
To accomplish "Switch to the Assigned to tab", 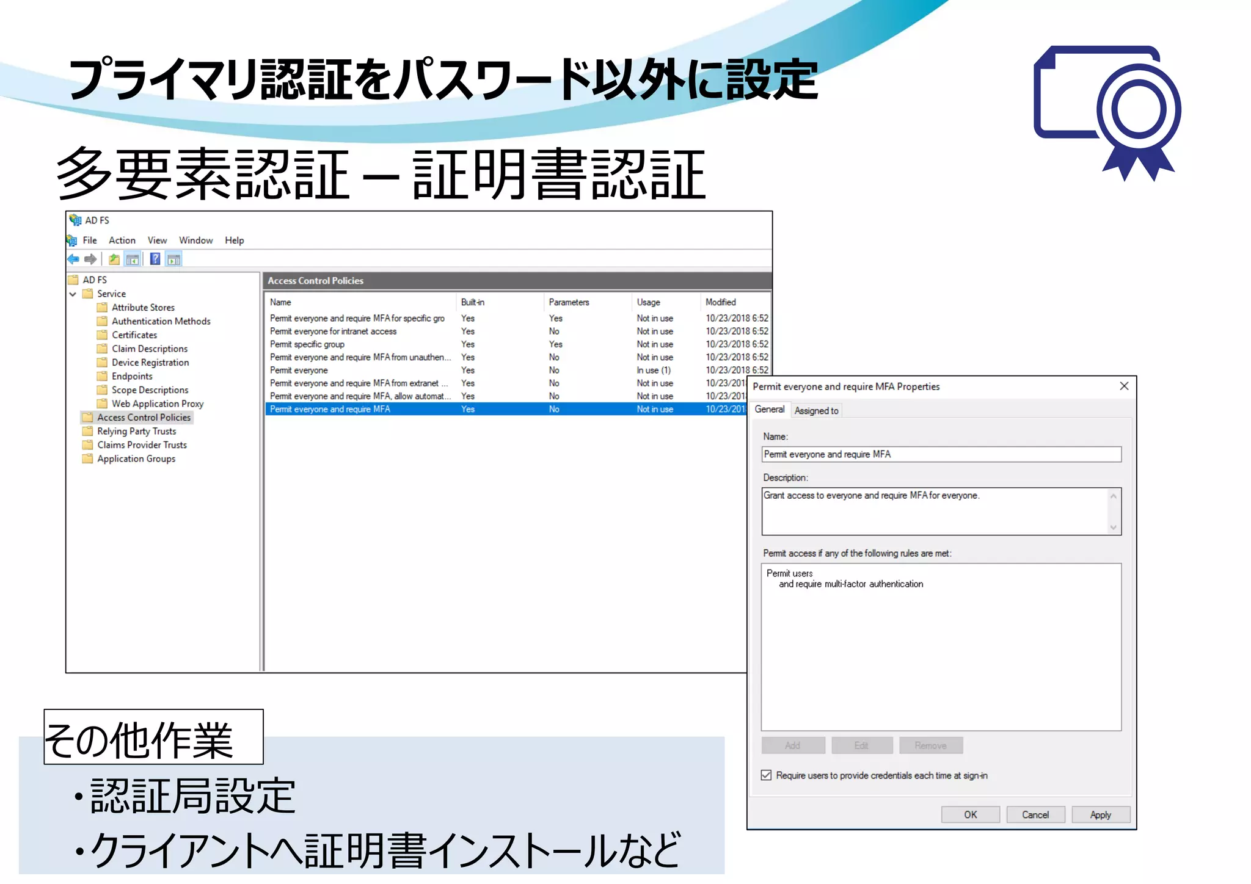I will (x=817, y=411).
